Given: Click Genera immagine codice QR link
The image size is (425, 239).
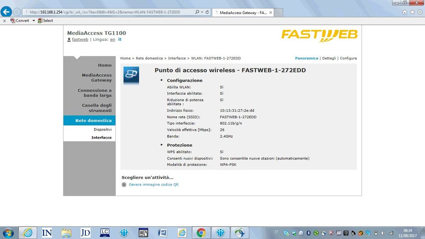Looking at the screenshot, I should [x=154, y=185].
